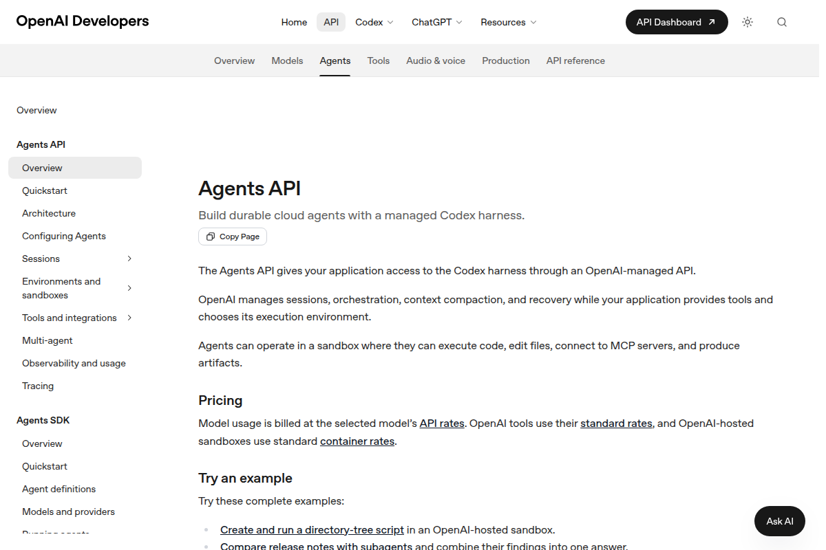Viewport: 826px width, 550px height.
Task: Open Compare release notes with subagents link
Action: pos(316,547)
